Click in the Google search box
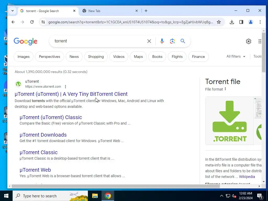Viewport: 268px width, 201px height. (99, 41)
